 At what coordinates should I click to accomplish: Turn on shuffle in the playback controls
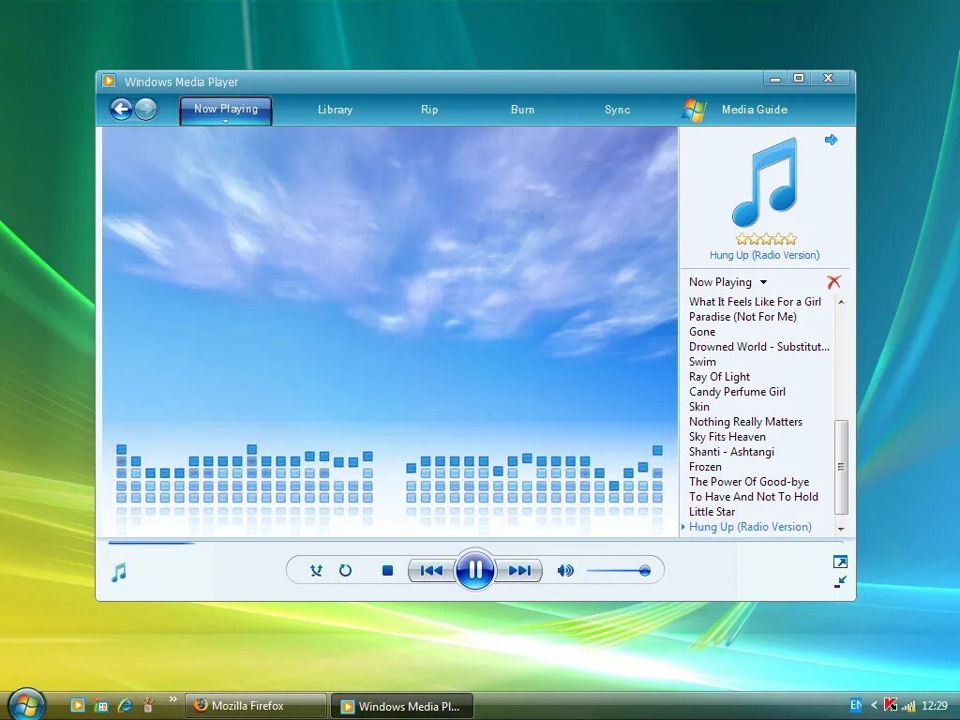[x=316, y=571]
